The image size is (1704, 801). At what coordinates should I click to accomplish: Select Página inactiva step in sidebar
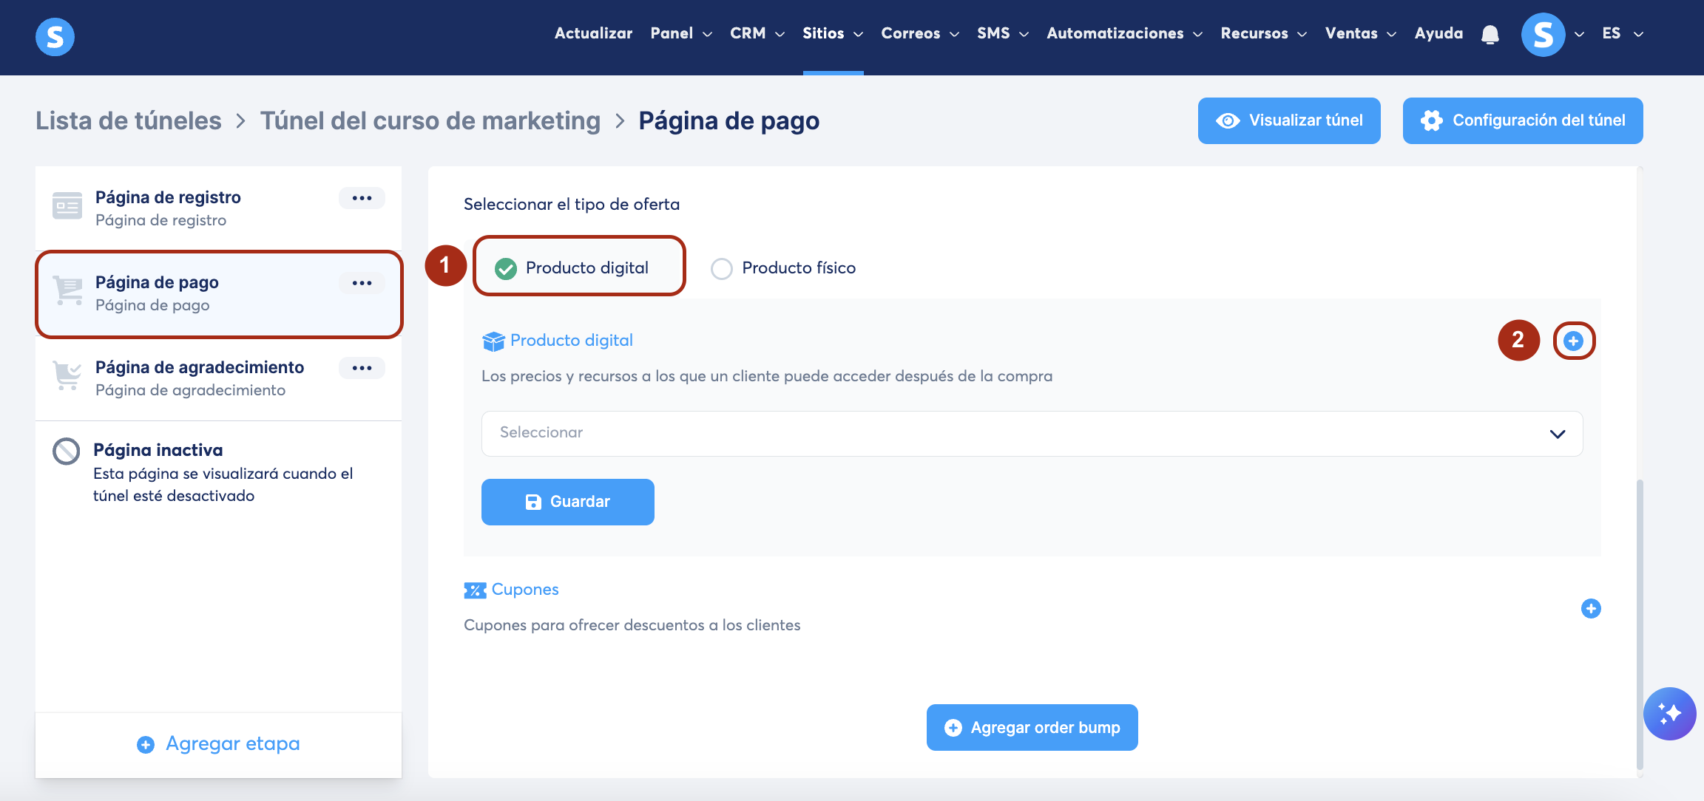158,450
